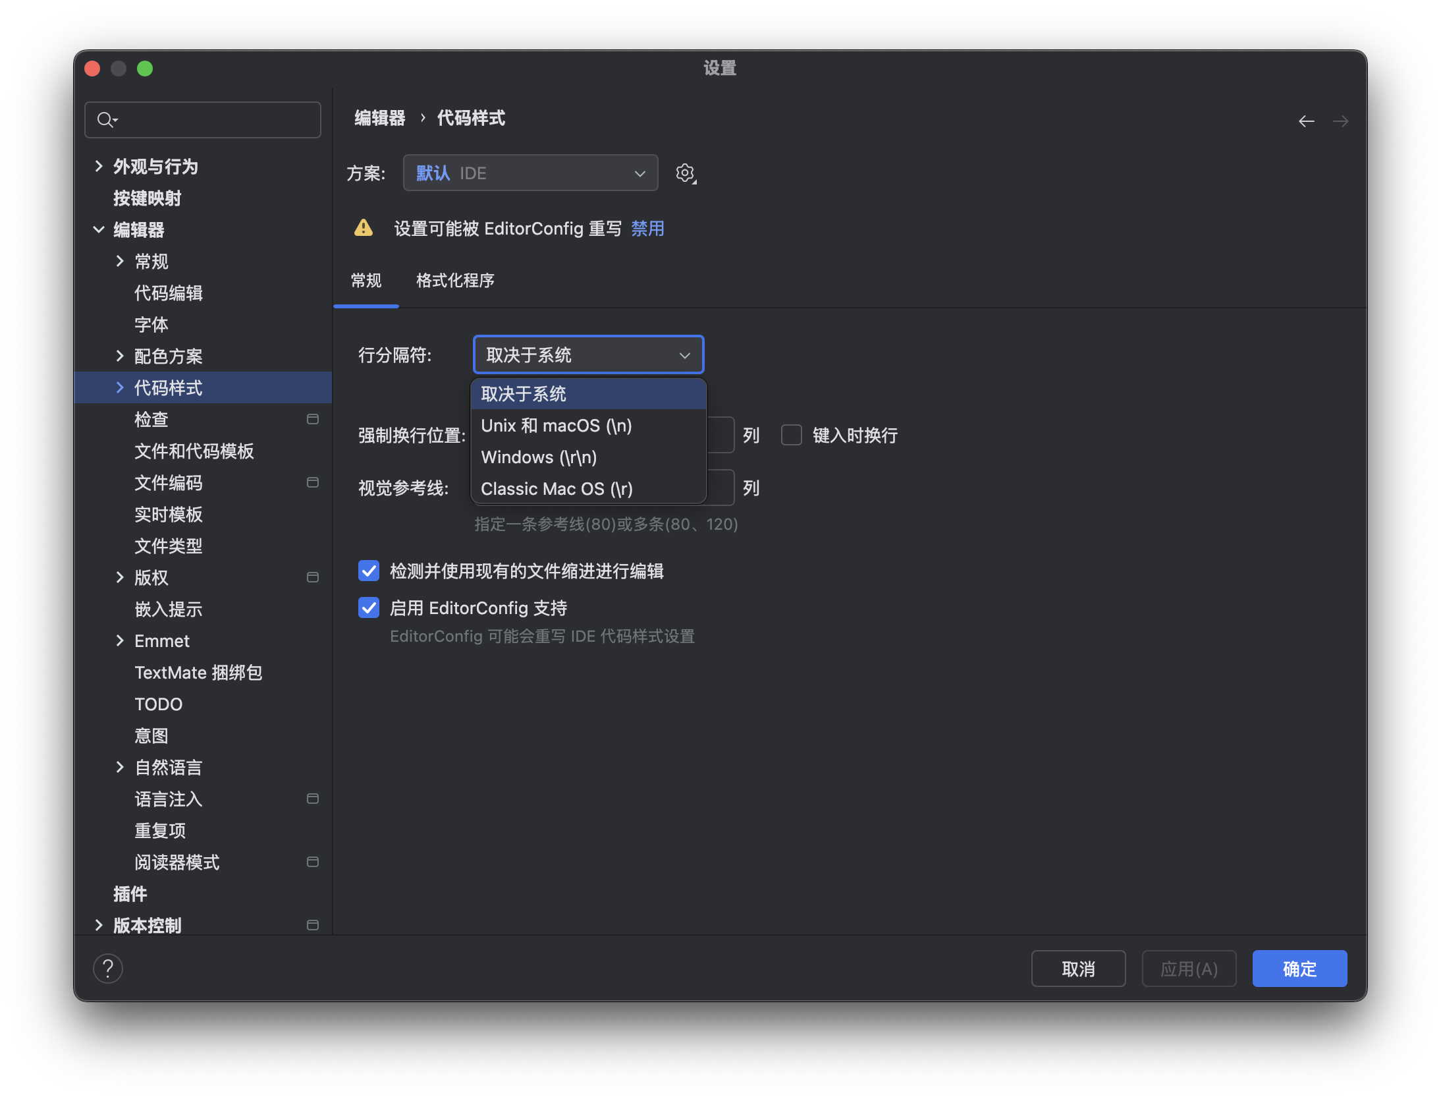Open the 方案 scheme dropdown
Viewport: 1441px width, 1099px height.
click(x=530, y=173)
